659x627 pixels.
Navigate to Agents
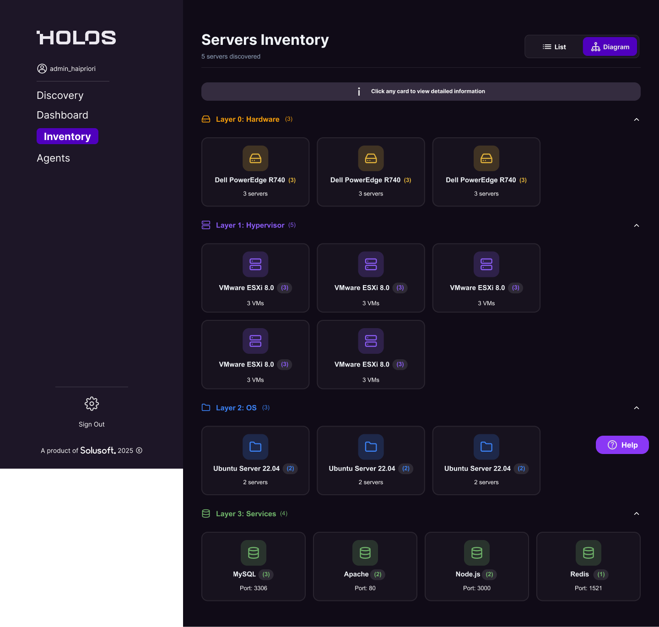tap(53, 158)
